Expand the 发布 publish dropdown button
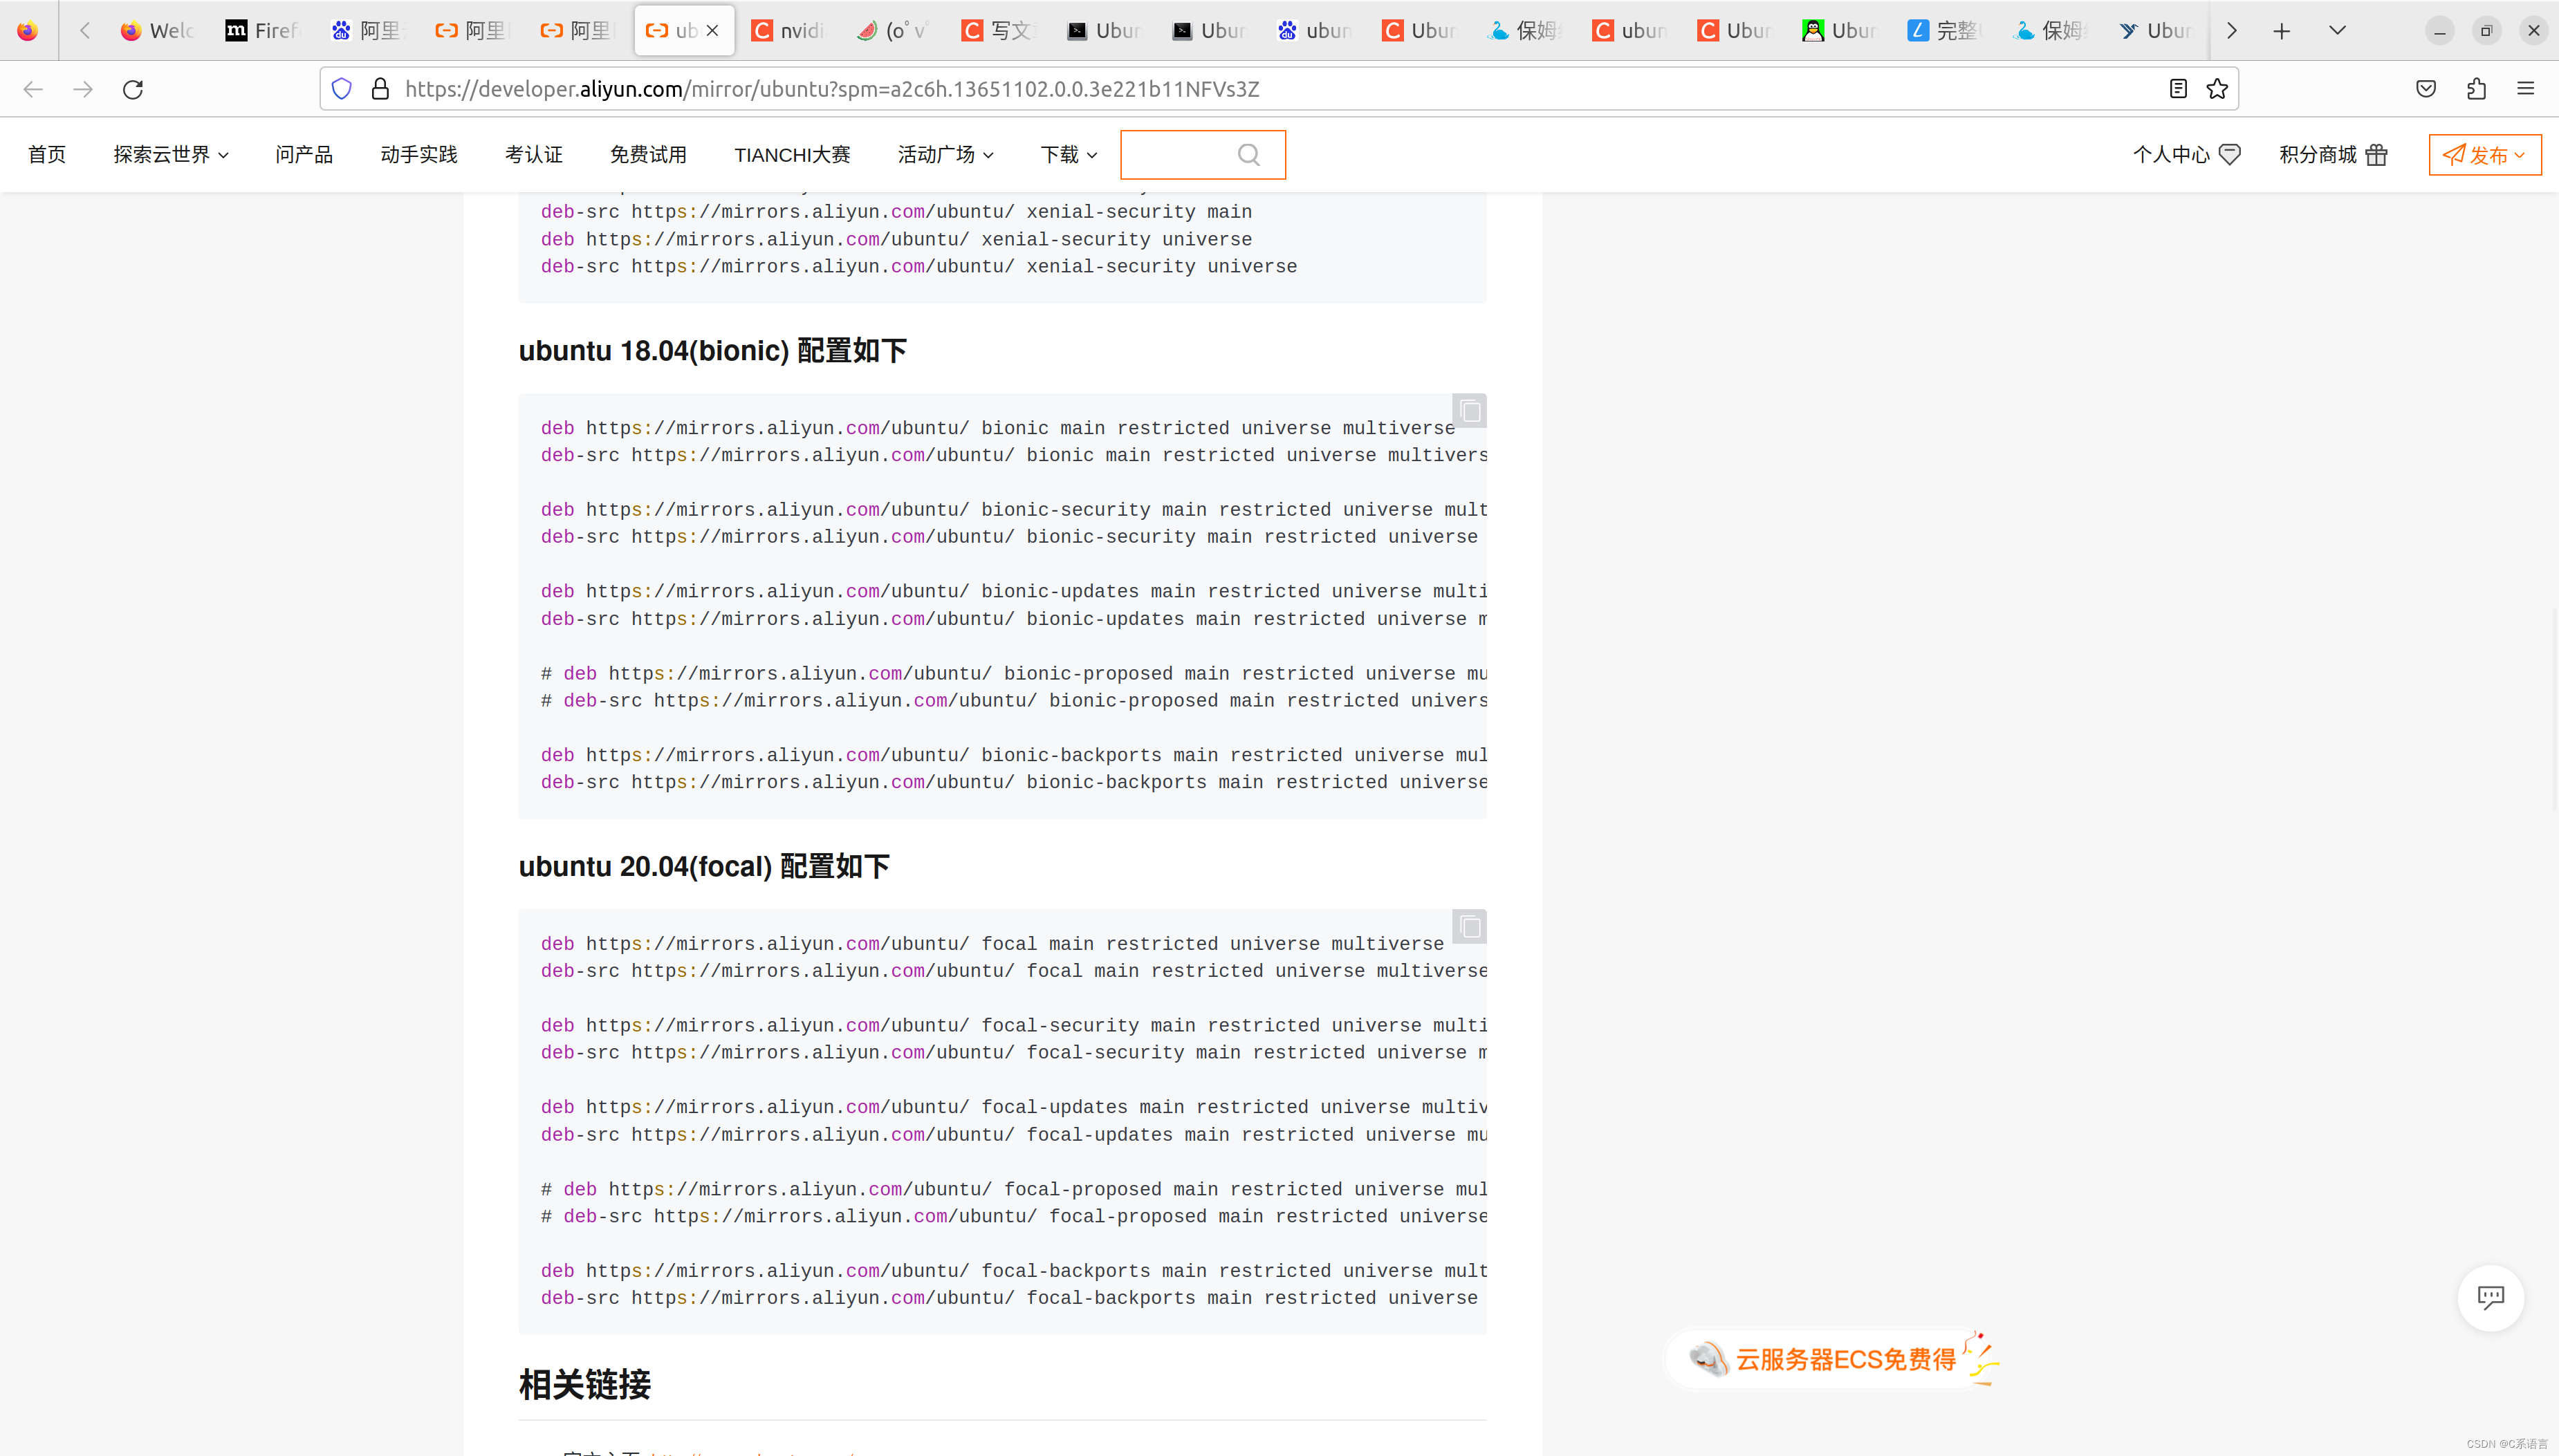 pyautogui.click(x=2484, y=155)
